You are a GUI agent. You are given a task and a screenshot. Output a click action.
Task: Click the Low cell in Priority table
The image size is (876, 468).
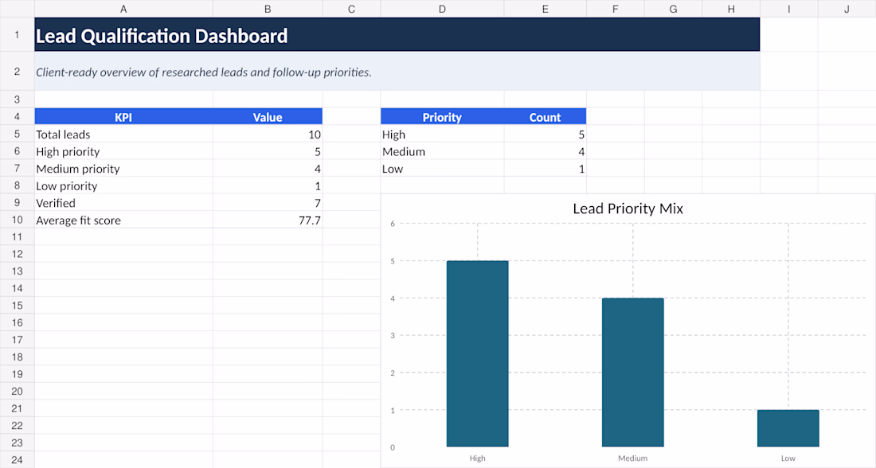click(442, 169)
